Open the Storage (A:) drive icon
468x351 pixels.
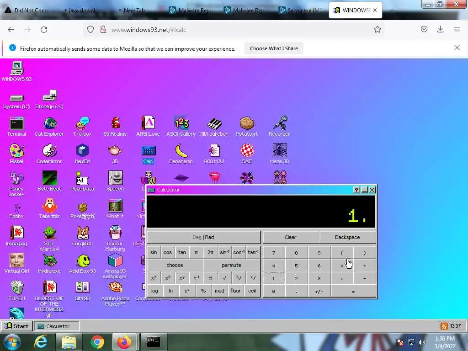49,99
